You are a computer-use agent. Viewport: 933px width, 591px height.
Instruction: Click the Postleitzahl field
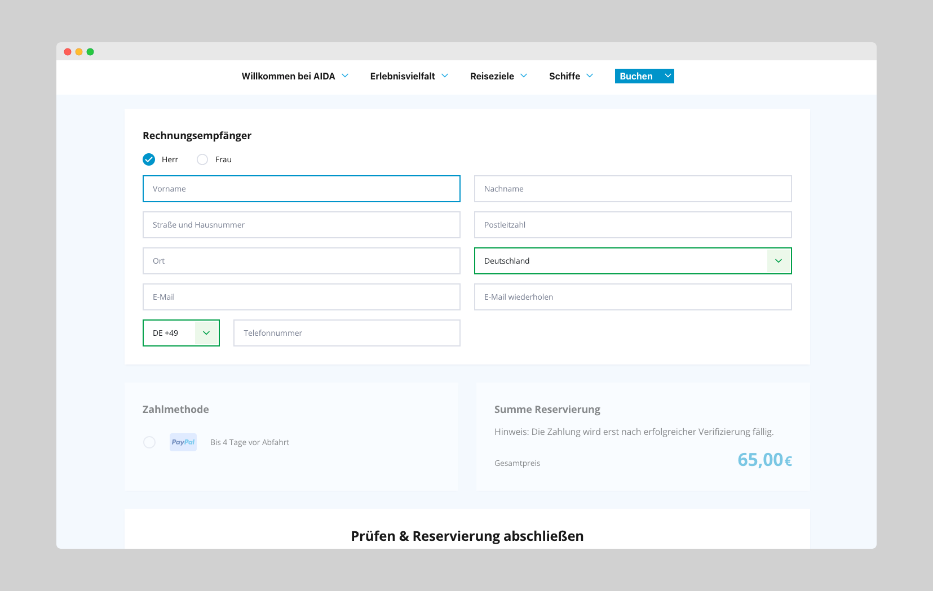(633, 225)
